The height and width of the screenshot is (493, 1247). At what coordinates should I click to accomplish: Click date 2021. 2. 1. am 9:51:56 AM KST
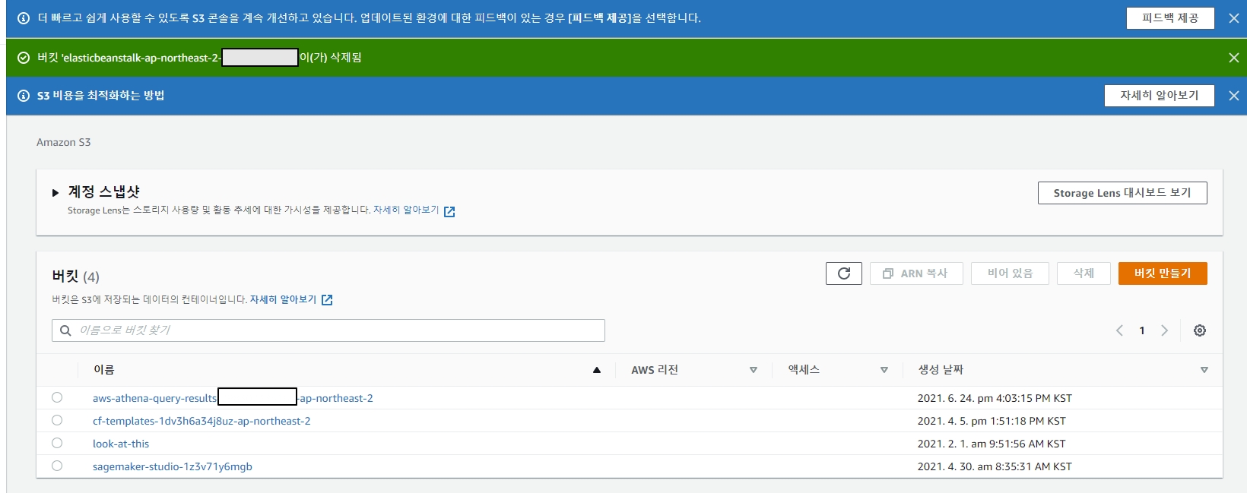point(992,444)
